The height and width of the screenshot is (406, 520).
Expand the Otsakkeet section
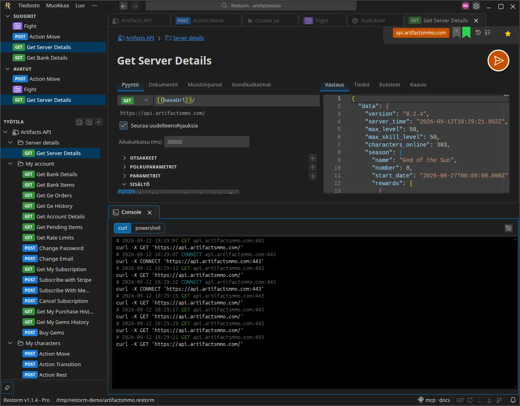click(124, 158)
